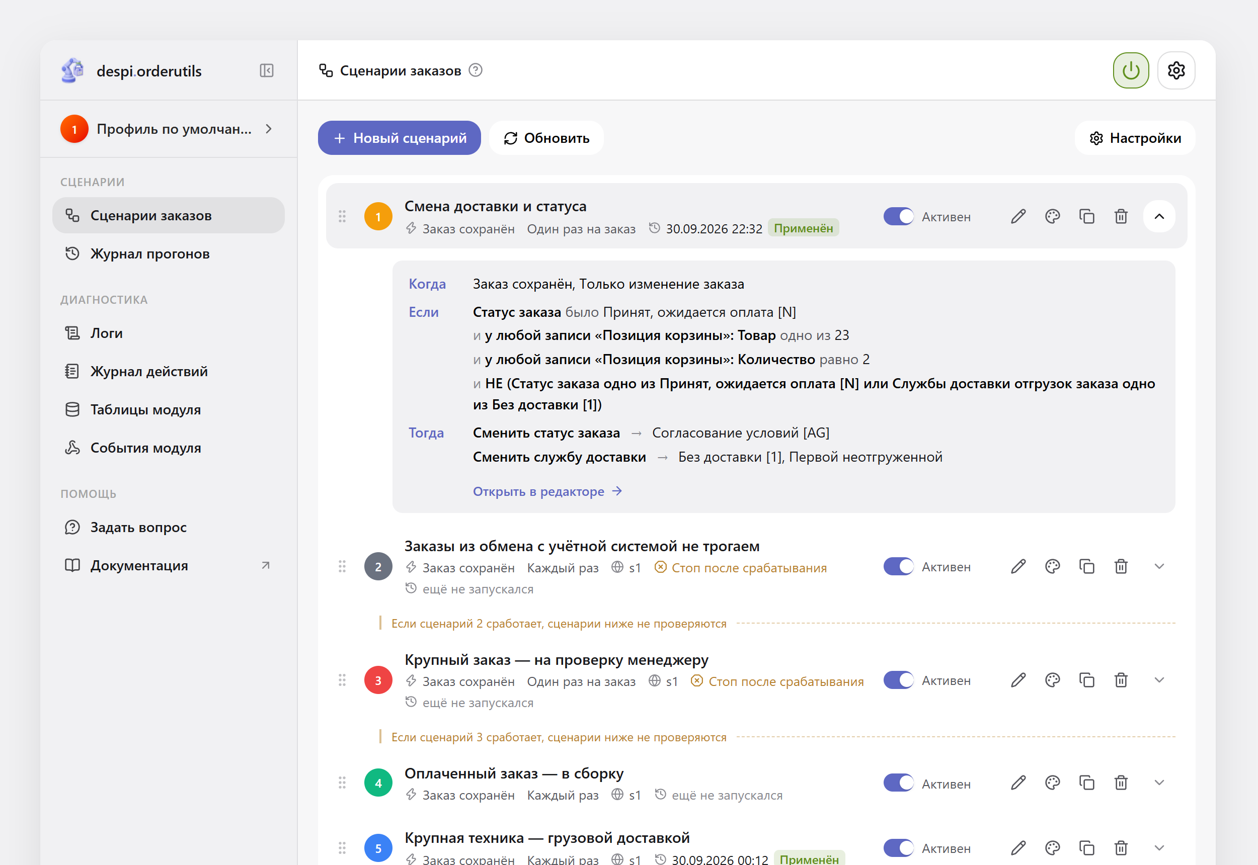Viewport: 1258px width, 865px height.
Task: Expand 'Крупная техника — грузовой доставкой' details
Action: [x=1159, y=848]
